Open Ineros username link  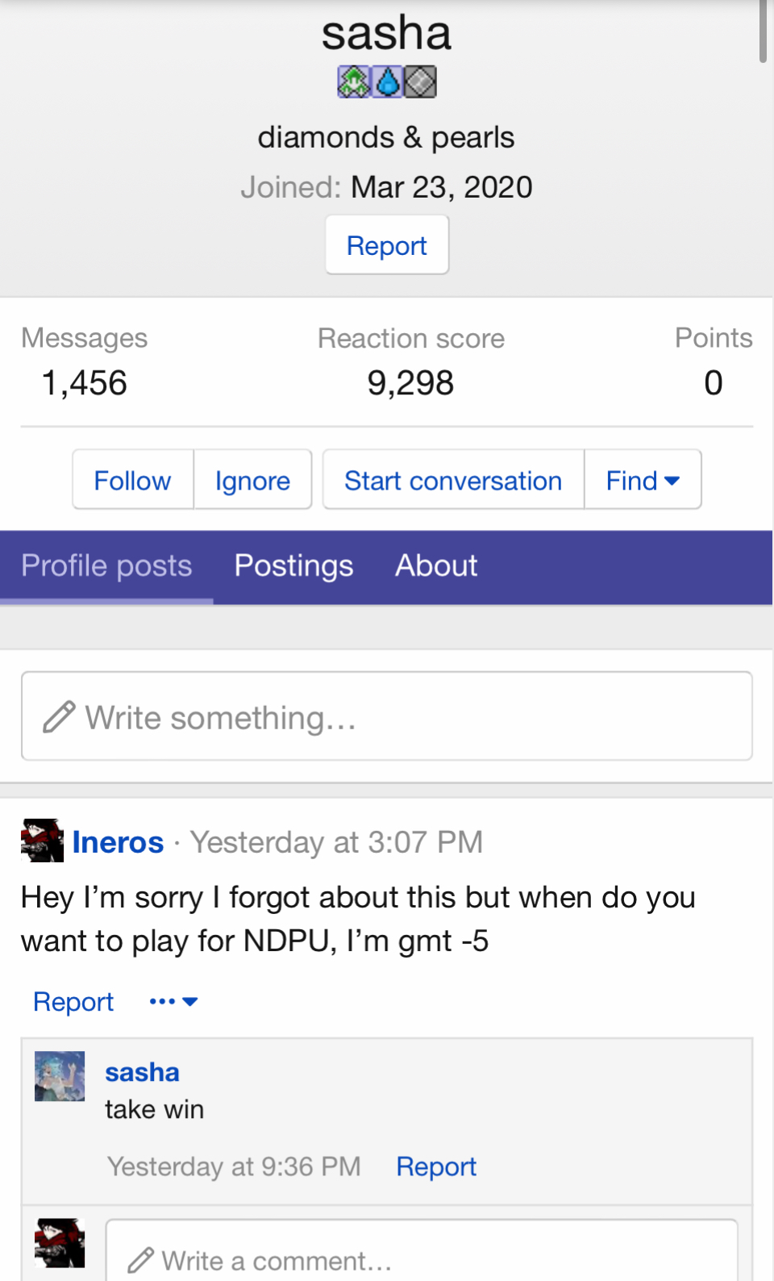[x=119, y=842]
